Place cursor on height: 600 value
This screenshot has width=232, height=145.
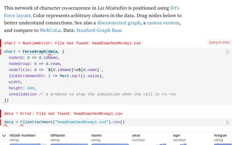tap(31, 88)
